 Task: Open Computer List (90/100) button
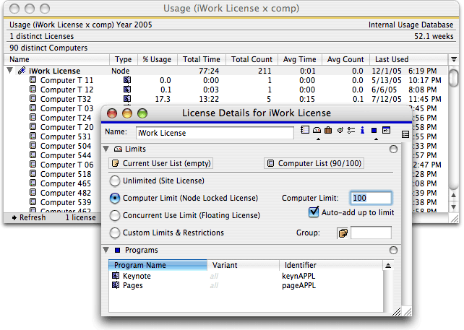[314, 163]
